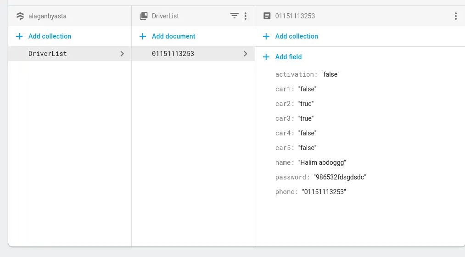
Task: Open DriverList collection options menu
Action: point(246,16)
